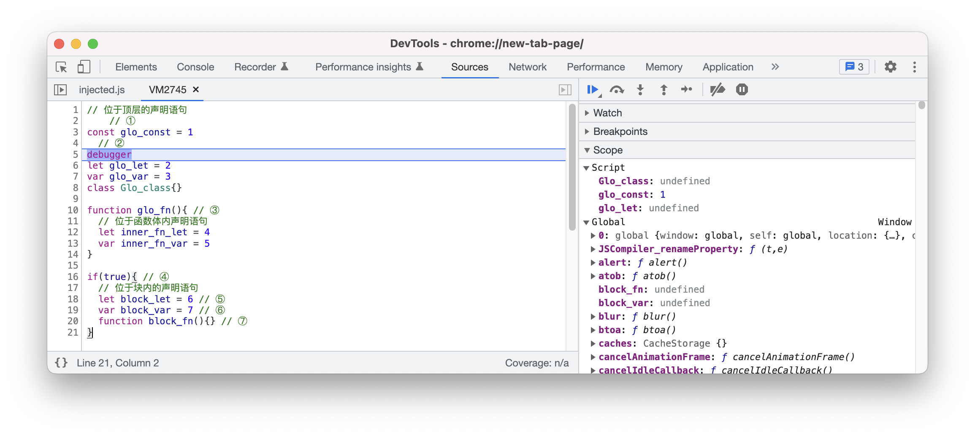Pretty print with the braces icon
The image size is (975, 436).
tap(61, 363)
